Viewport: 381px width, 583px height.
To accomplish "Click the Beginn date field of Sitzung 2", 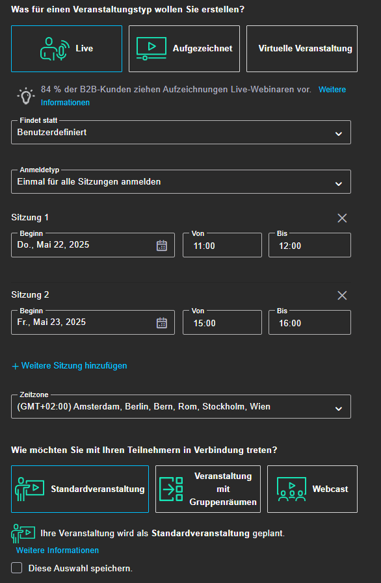I will (92, 322).
